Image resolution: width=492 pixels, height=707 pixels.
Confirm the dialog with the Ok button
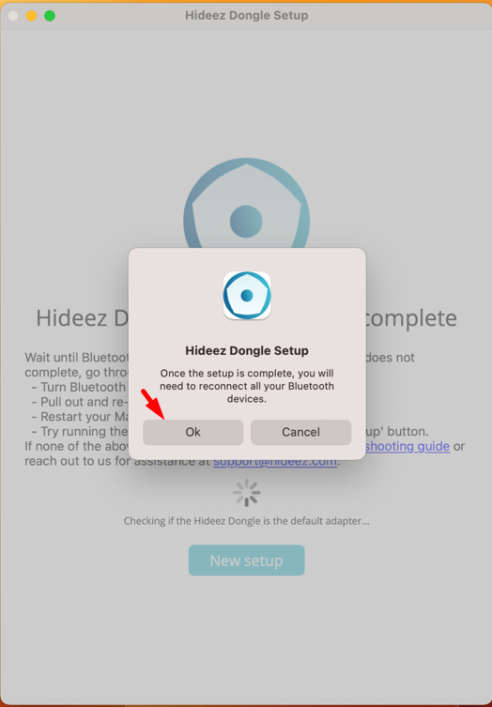(193, 432)
